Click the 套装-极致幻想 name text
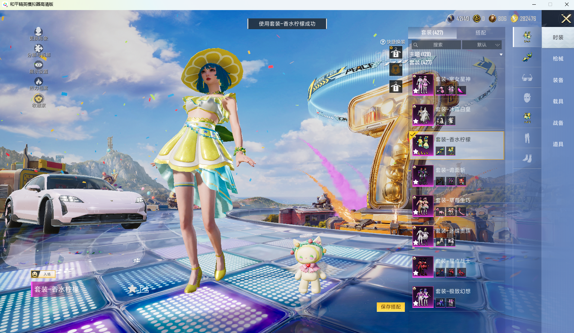 click(x=453, y=291)
